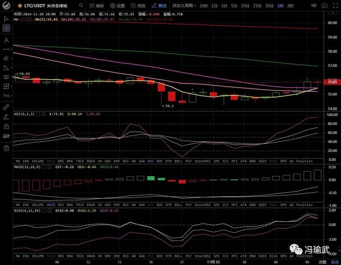
Task: Choose OBV in the BIAS panel's indicator row
Action: (108, 256)
